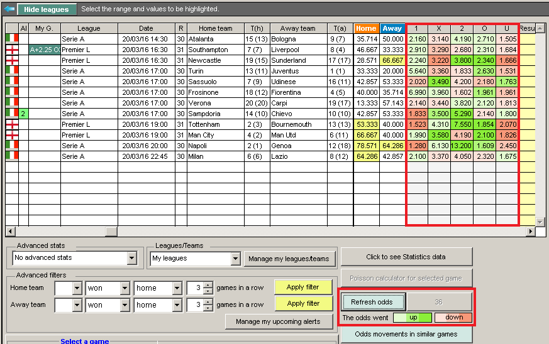Select the Sampdoria home team cell

pyautogui.click(x=216, y=114)
